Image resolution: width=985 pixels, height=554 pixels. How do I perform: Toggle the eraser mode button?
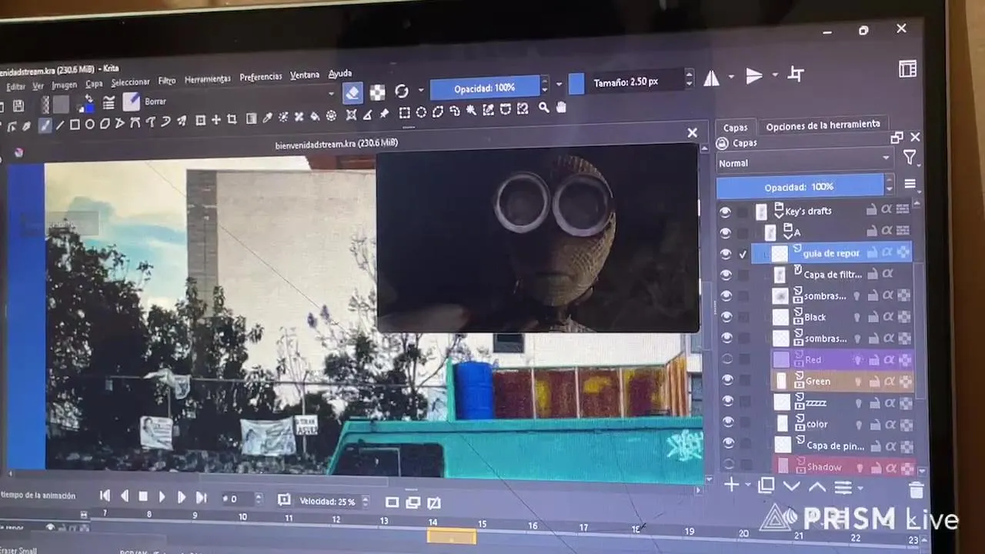(x=352, y=92)
